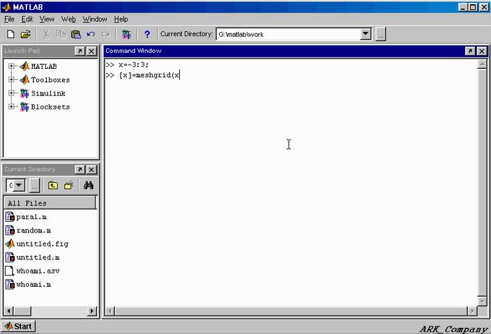Open the View menu
The height and width of the screenshot is (334, 491).
pyautogui.click(x=47, y=19)
